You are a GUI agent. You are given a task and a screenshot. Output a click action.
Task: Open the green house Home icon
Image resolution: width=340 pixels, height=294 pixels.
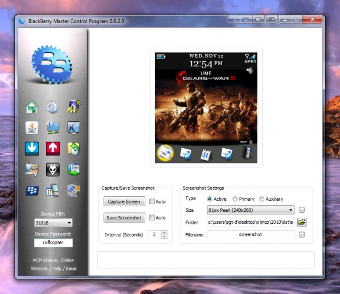pos(32,107)
